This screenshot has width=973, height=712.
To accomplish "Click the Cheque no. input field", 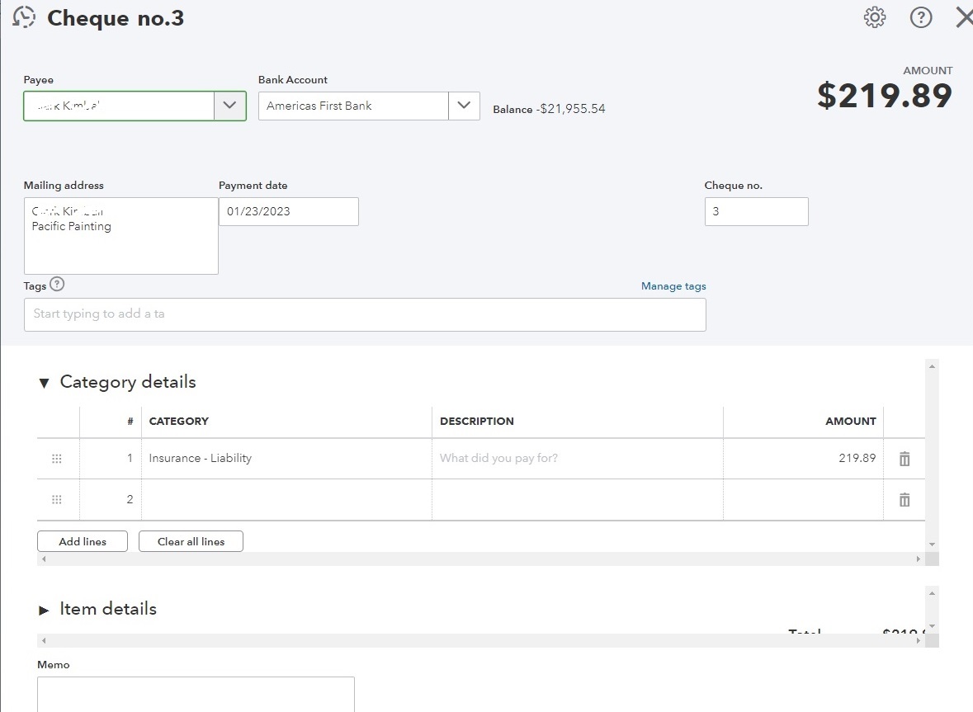I will [756, 211].
